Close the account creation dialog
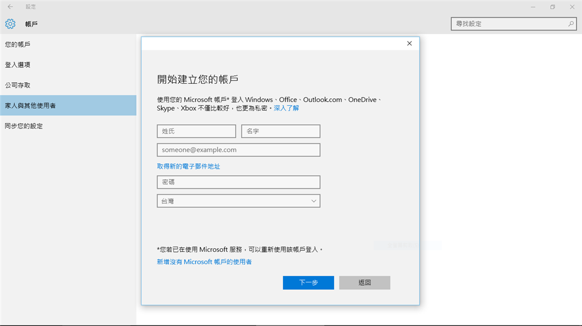The width and height of the screenshot is (582, 326). 409,43
